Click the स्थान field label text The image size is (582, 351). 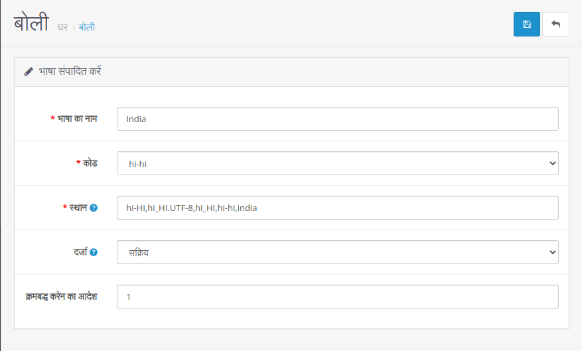point(78,208)
